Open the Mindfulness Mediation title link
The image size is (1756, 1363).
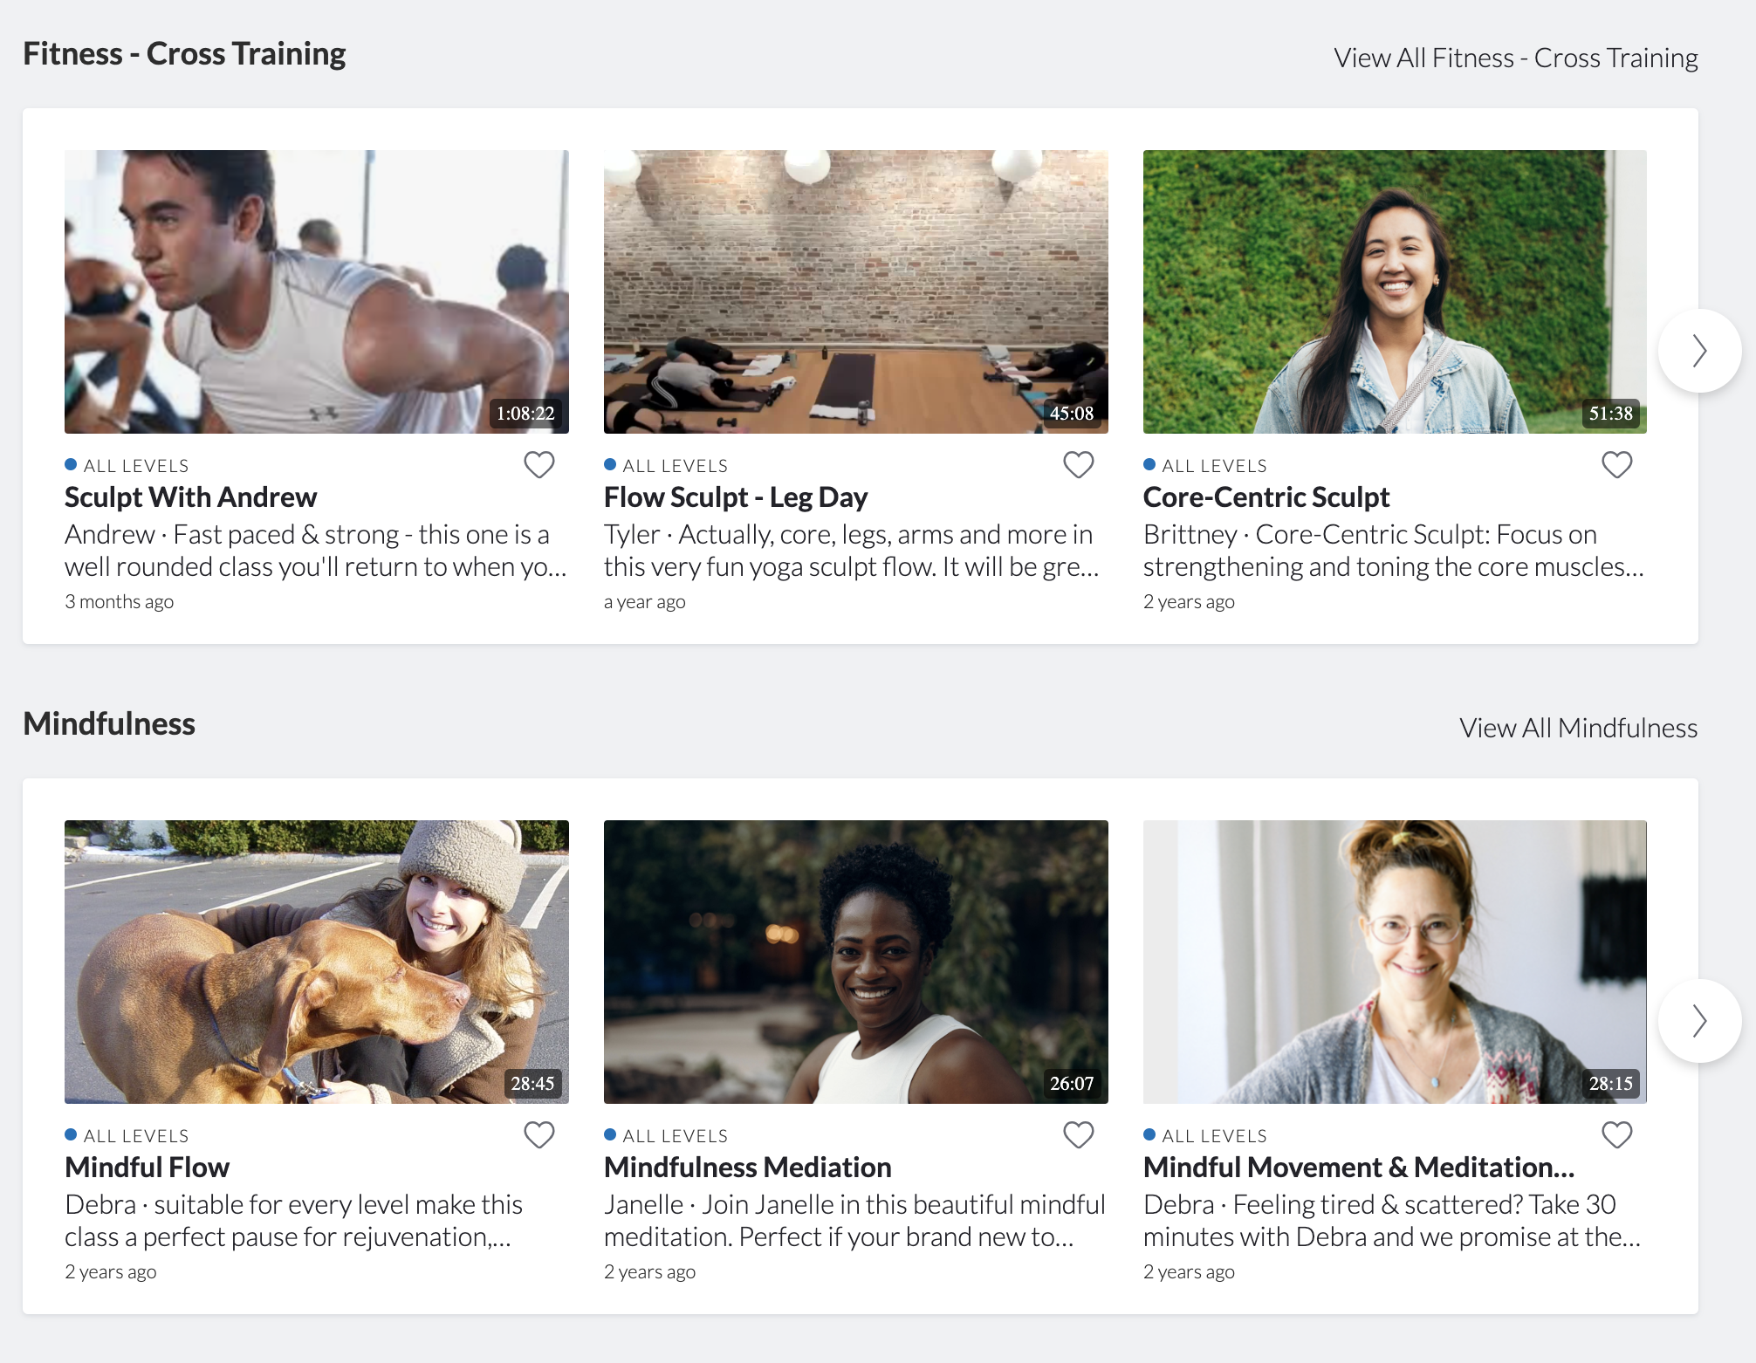pyautogui.click(x=747, y=1168)
